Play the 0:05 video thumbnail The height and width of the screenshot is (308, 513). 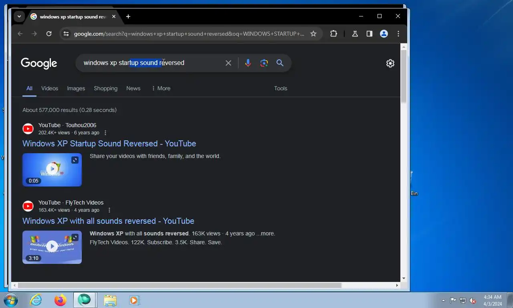[52, 170]
